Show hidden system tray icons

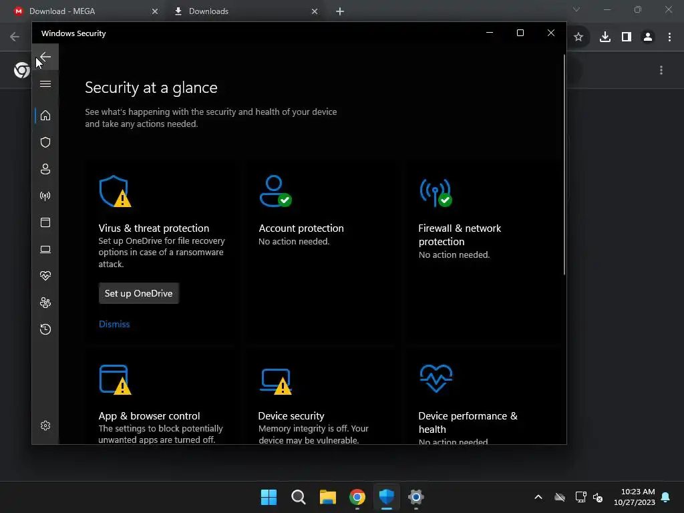tap(538, 497)
